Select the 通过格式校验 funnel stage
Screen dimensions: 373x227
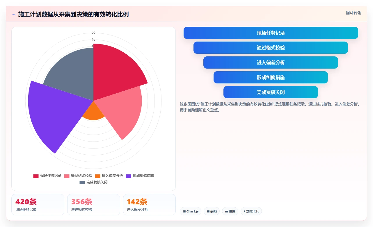point(271,48)
